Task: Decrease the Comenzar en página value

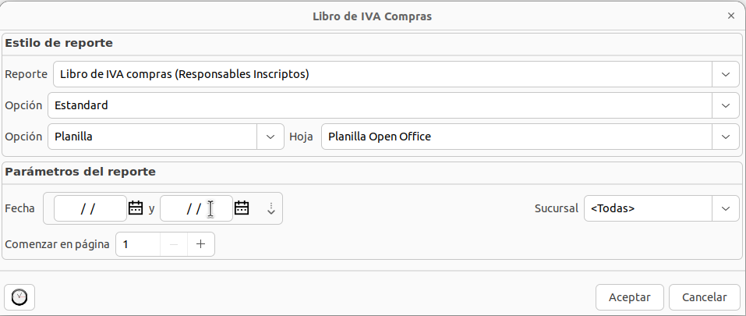Action: click(x=174, y=244)
